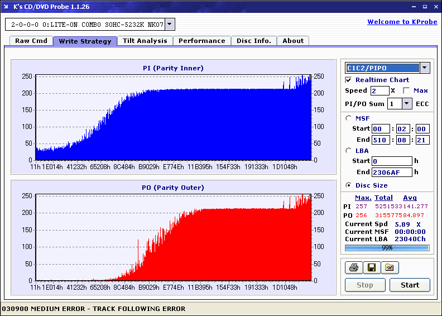
Task: Click the MSF End frames field 21
Action: click(422, 140)
